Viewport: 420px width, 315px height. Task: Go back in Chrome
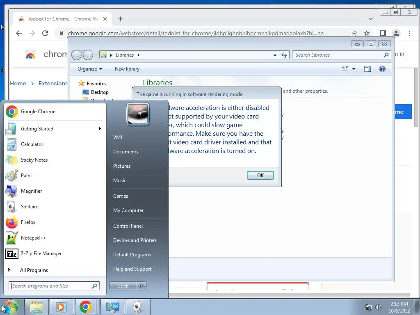[x=19, y=33]
